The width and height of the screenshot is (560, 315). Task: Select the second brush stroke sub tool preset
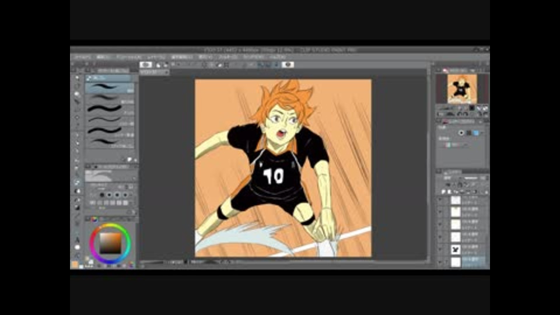click(110, 99)
